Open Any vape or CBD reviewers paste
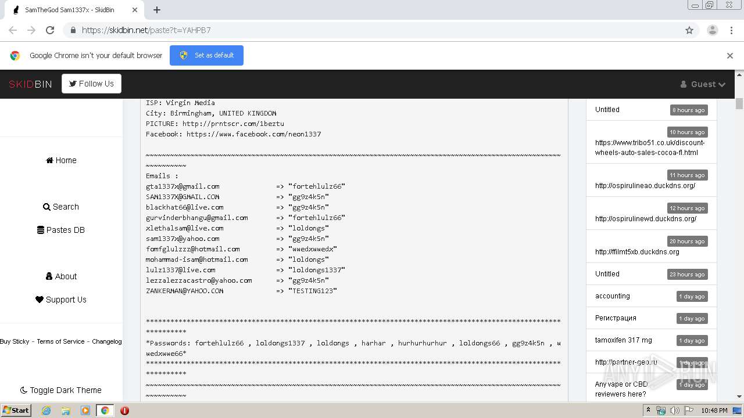Viewport: 744px width, 418px height. 621,389
